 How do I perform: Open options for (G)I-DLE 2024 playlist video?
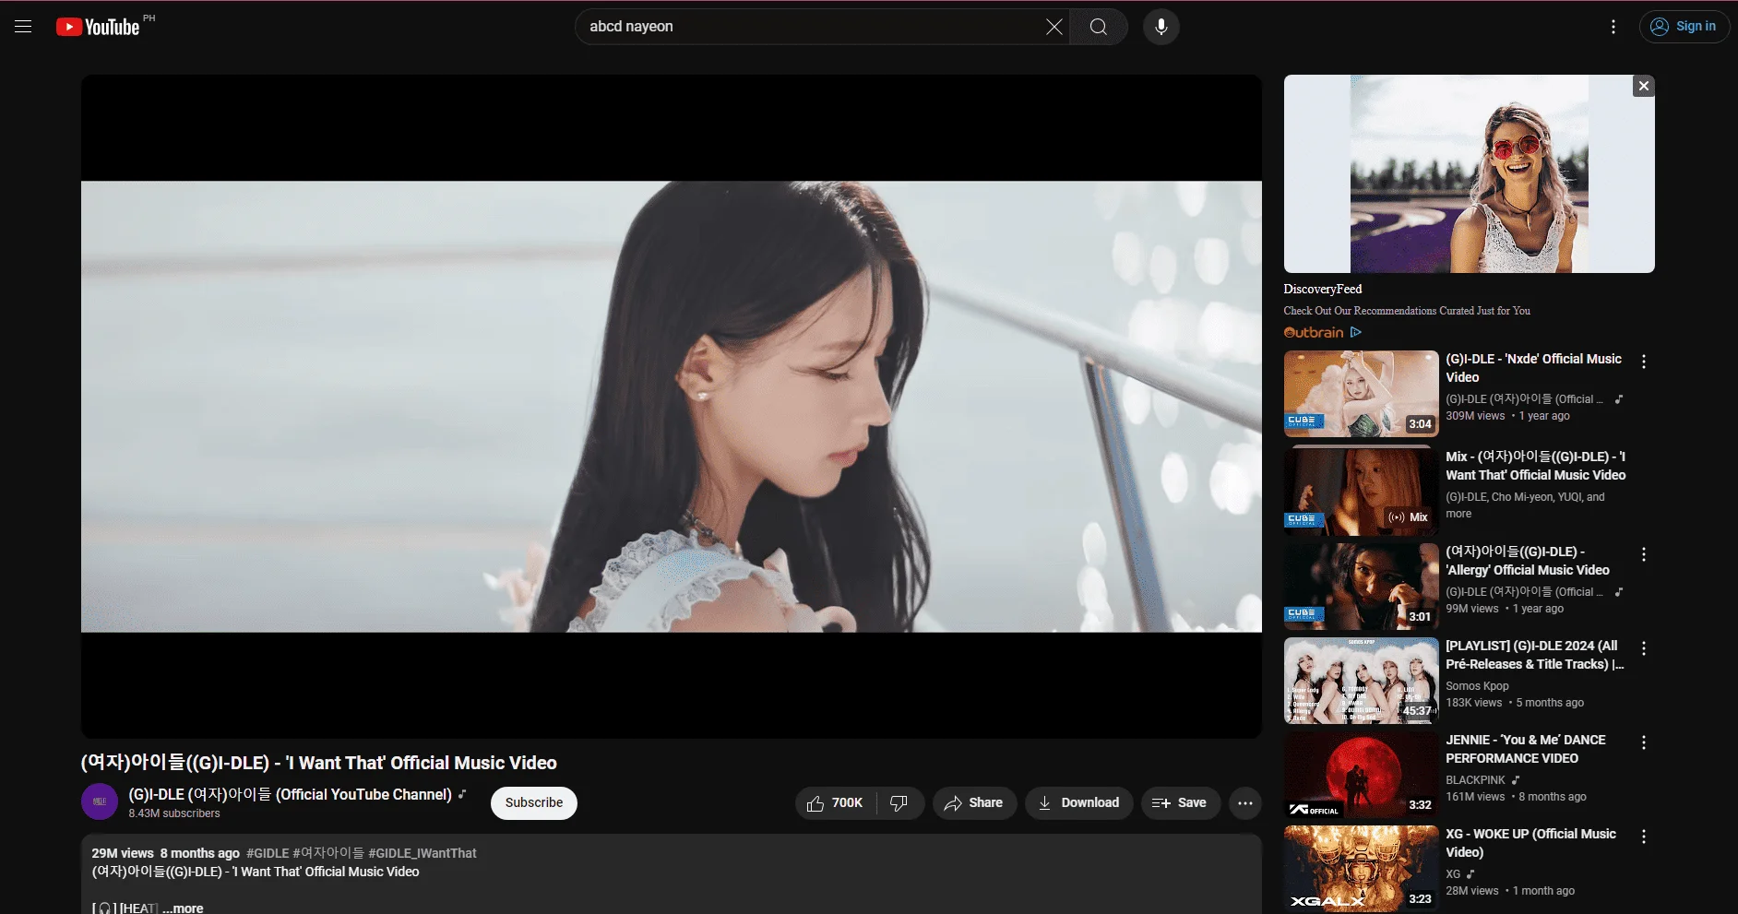(x=1644, y=648)
